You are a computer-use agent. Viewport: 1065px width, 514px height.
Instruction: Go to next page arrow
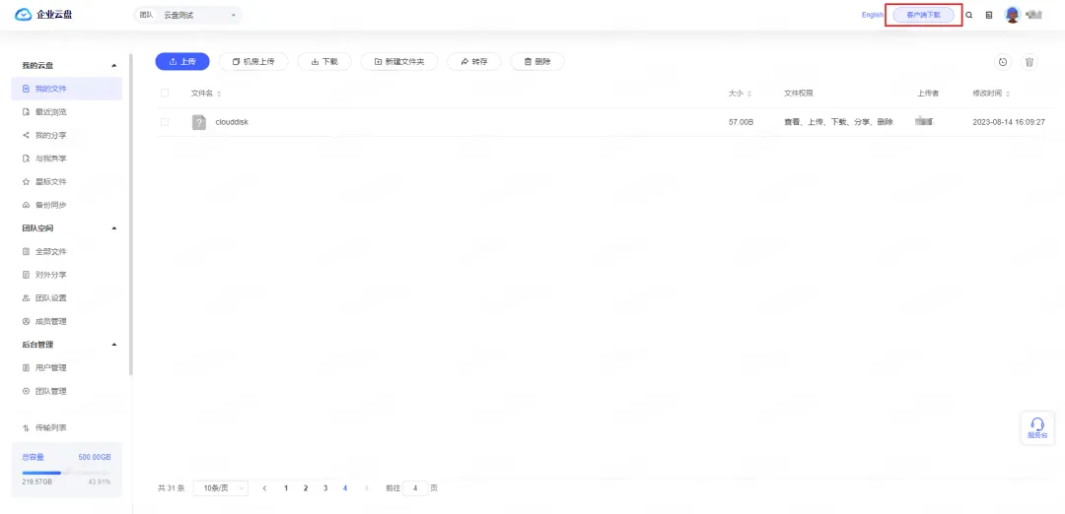[x=367, y=487]
